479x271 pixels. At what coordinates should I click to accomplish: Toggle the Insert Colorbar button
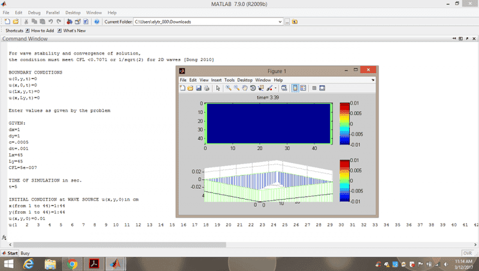pyautogui.click(x=295, y=88)
